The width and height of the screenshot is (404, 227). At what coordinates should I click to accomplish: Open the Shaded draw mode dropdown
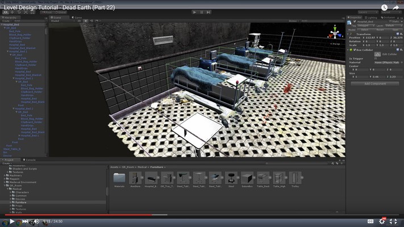point(57,22)
